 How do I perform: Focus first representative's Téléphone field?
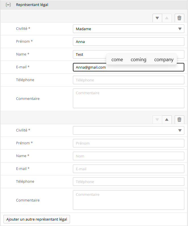tap(128, 80)
